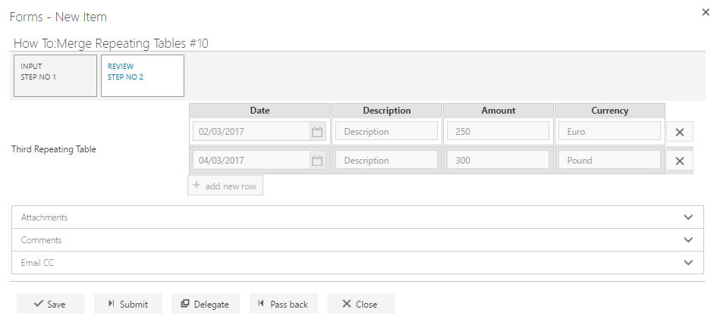717x322 pixels.
Task: Close the New Item dialog with top-right X
Action: click(x=706, y=12)
